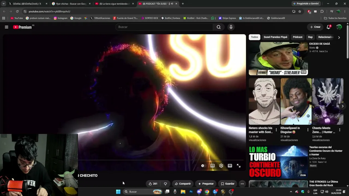The width and height of the screenshot is (349, 196).
Task: Open the Windows Start menu
Action: coord(118,192)
